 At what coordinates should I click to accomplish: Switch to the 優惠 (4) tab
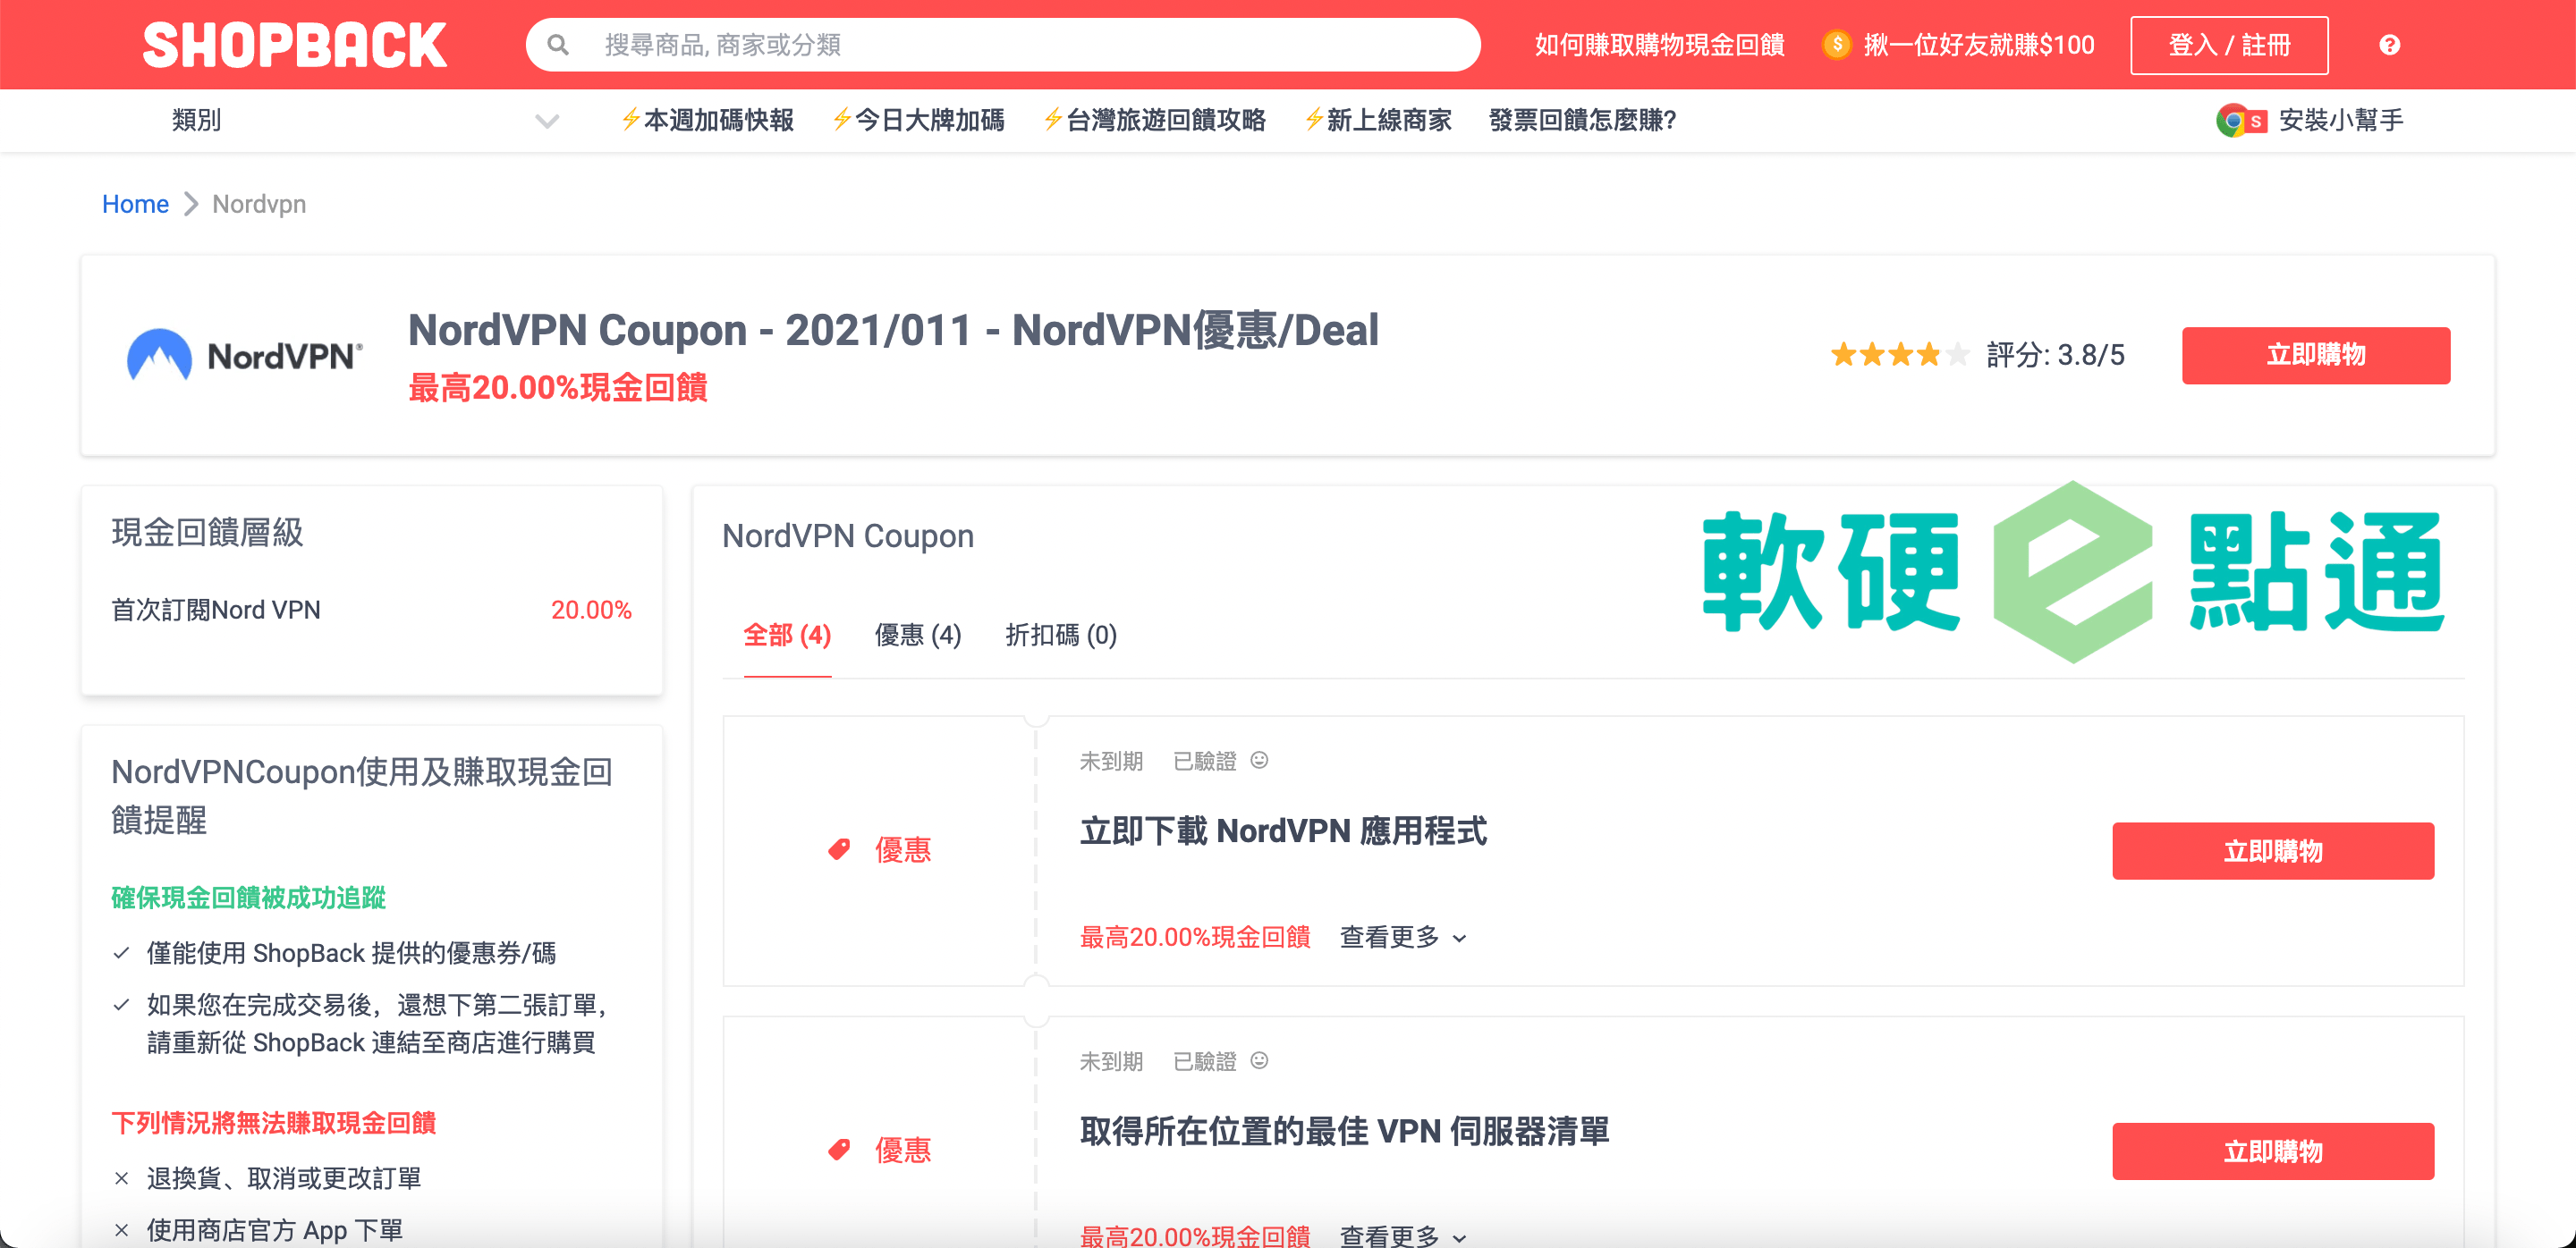click(x=917, y=636)
